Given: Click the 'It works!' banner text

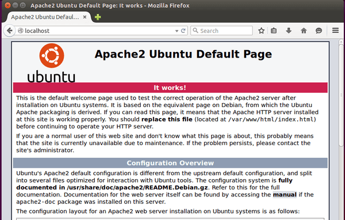Looking at the screenshot, I should tap(170, 88).
